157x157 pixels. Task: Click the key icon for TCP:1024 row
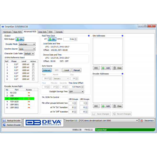(x=29, y=99)
